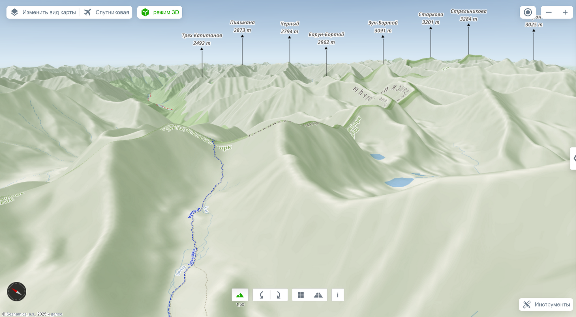This screenshot has width=576, height=317.
Task: Rotate the view counterclockwise
Action: 262,295
